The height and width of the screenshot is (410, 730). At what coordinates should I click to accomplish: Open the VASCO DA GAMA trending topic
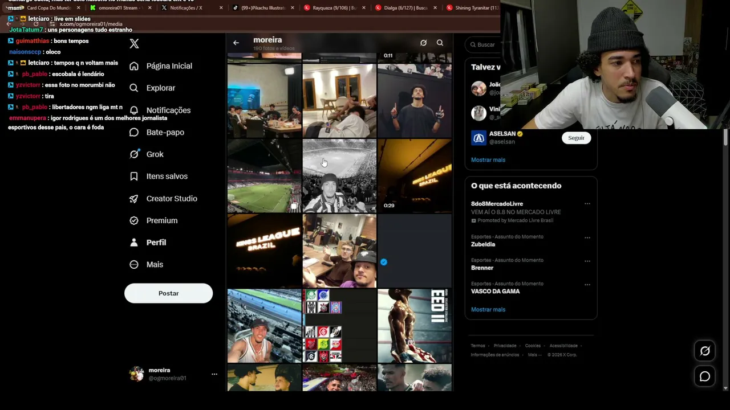(496, 292)
